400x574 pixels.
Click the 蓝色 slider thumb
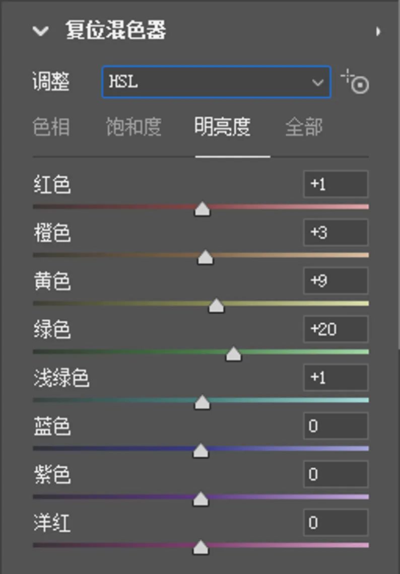[x=201, y=451]
